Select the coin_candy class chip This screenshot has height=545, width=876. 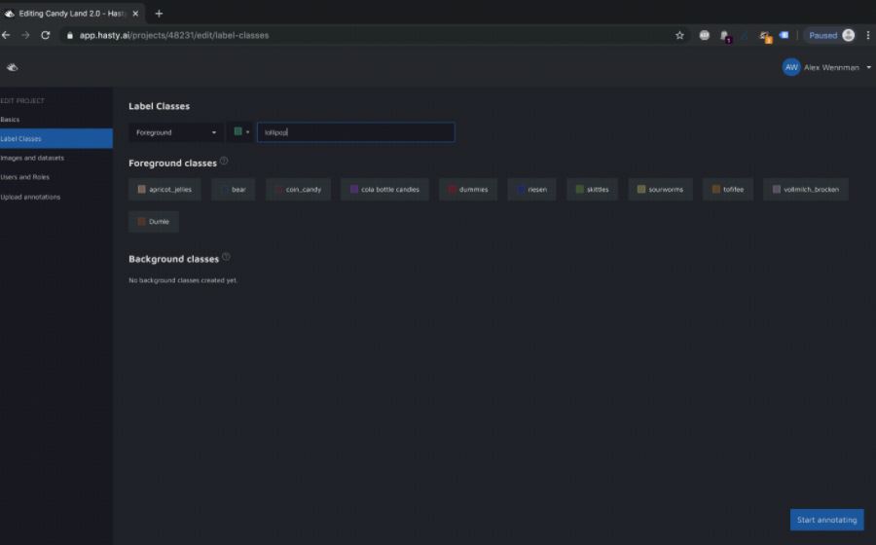pyautogui.click(x=299, y=190)
